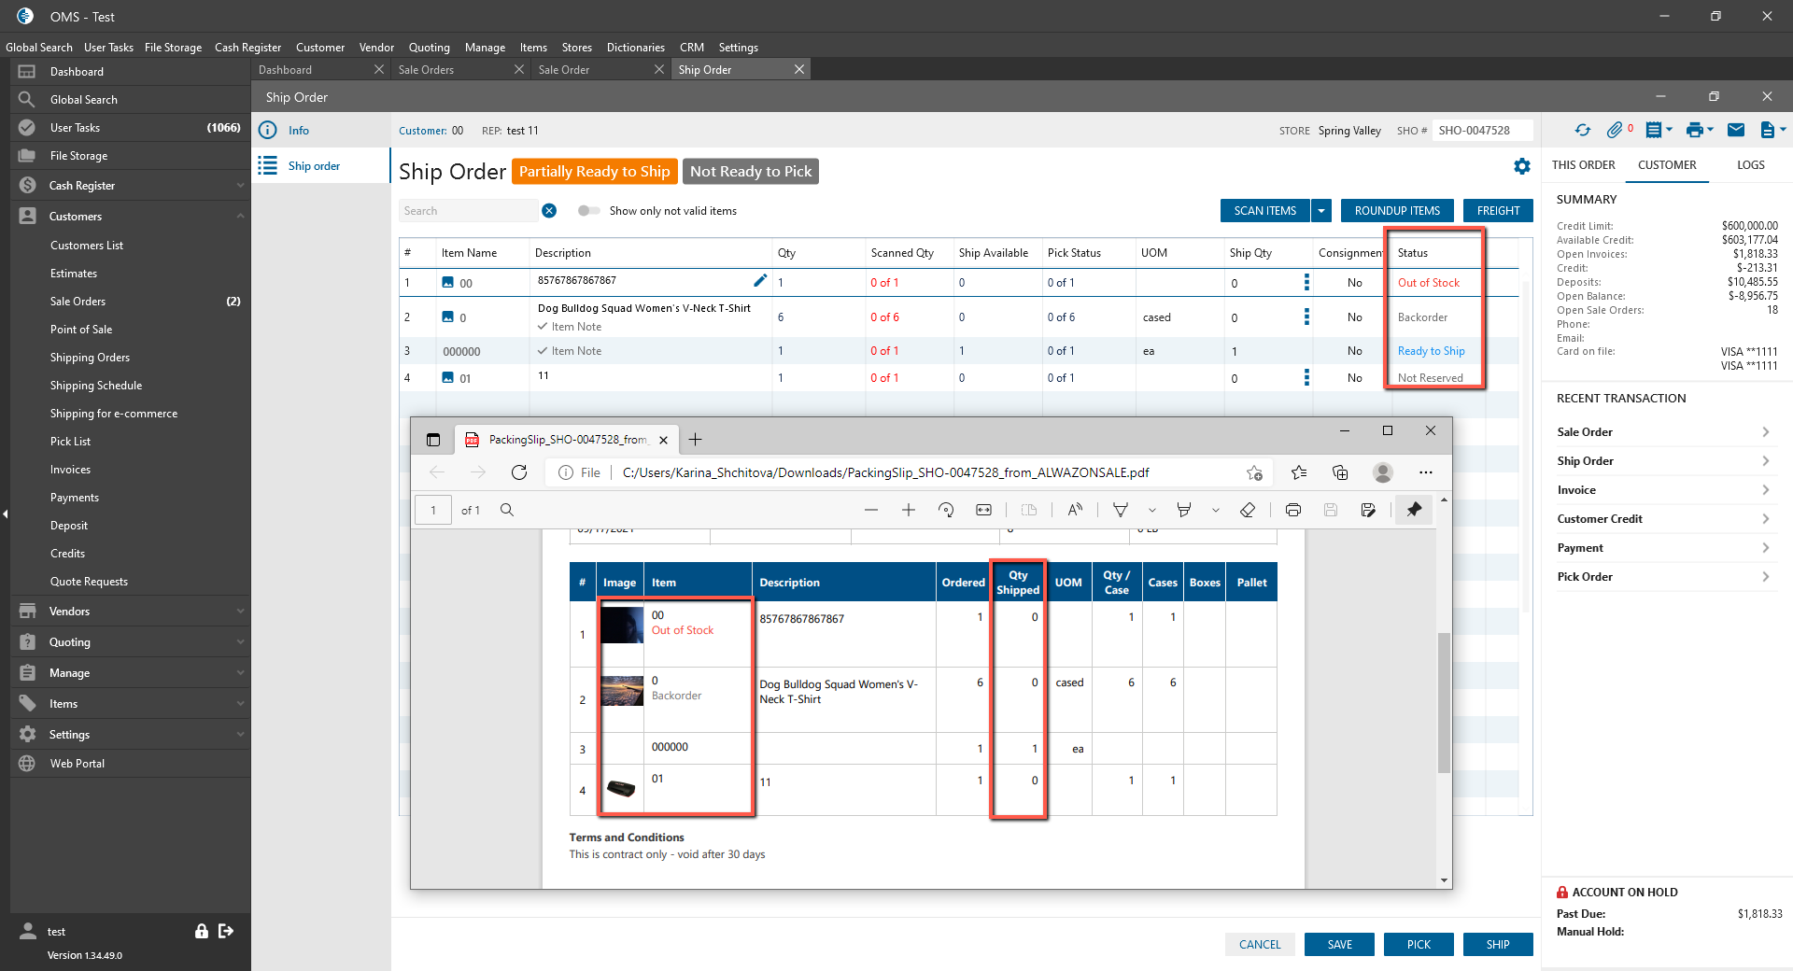Click the refresh icon in order toolbar
1793x971 pixels.
click(x=1582, y=131)
